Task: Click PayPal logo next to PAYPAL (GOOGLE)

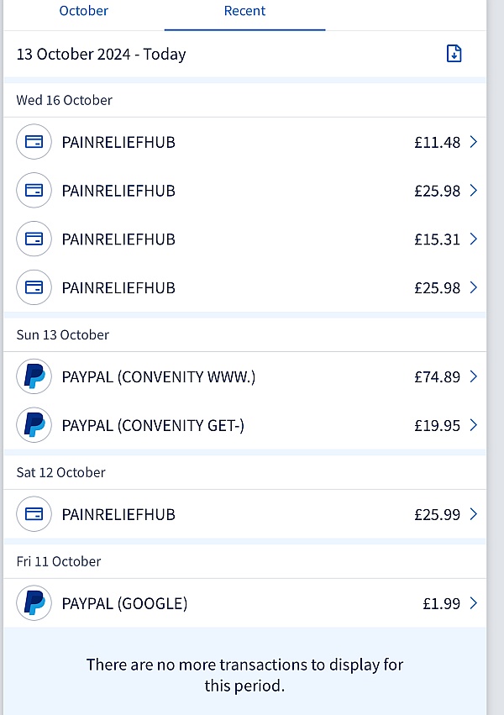Action: [x=34, y=602]
